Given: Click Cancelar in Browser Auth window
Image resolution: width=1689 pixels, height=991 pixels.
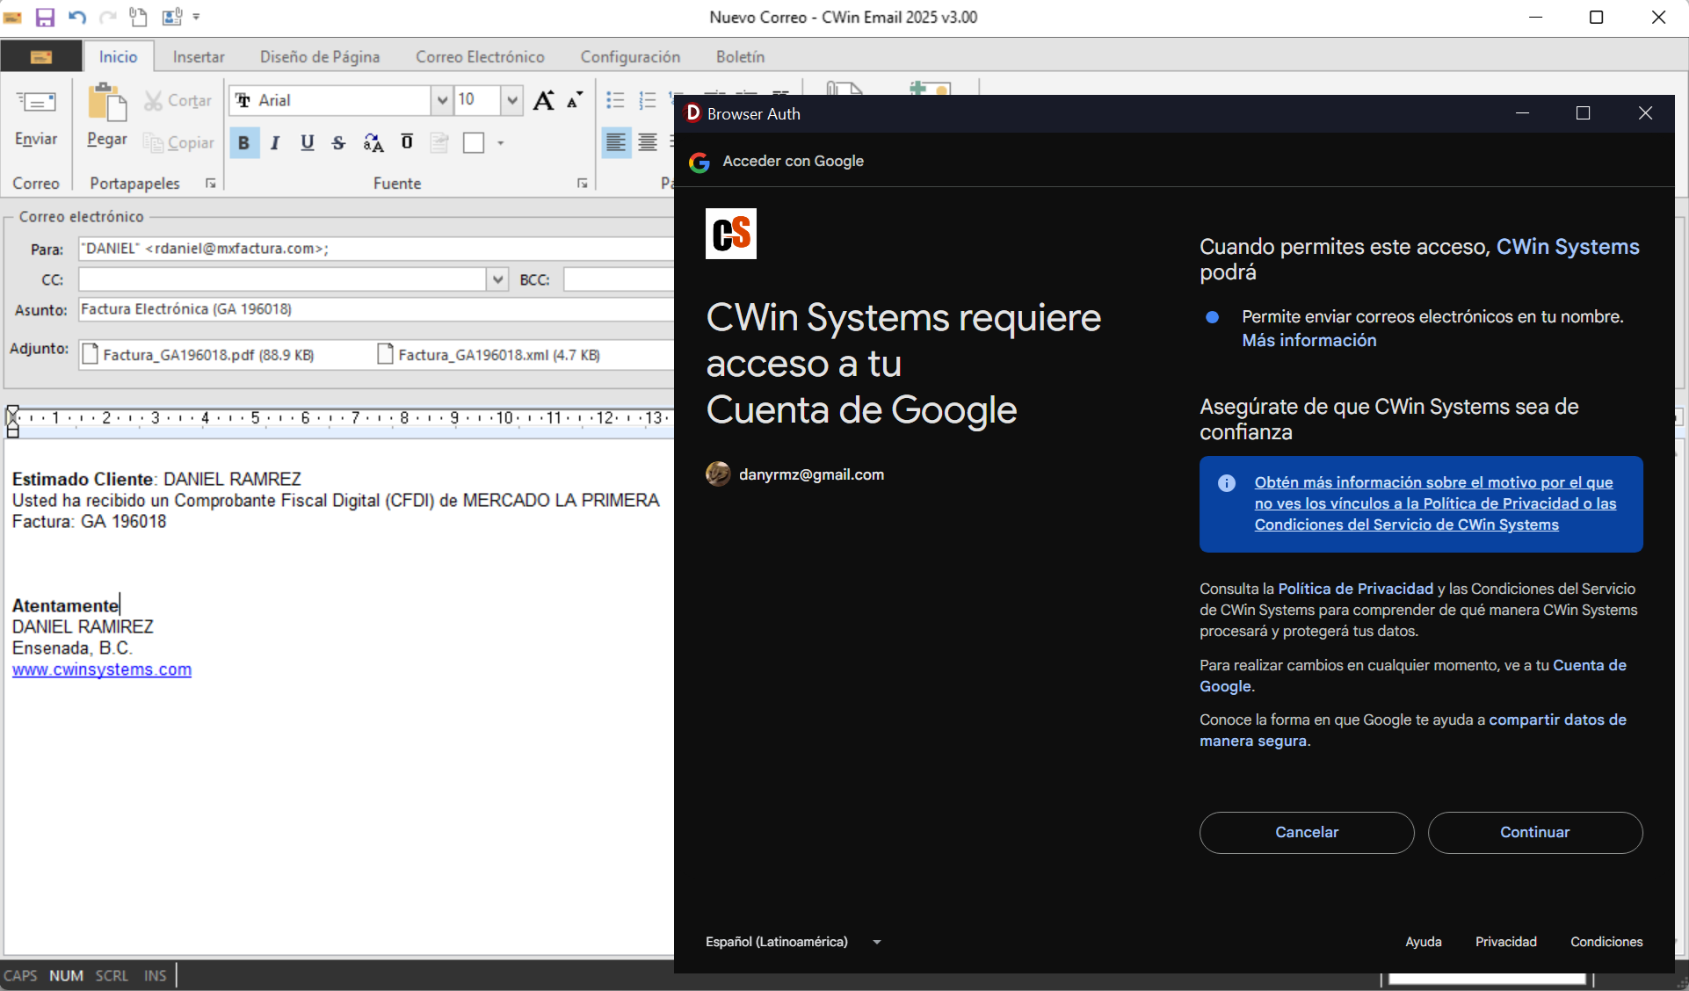Looking at the screenshot, I should click(1307, 832).
